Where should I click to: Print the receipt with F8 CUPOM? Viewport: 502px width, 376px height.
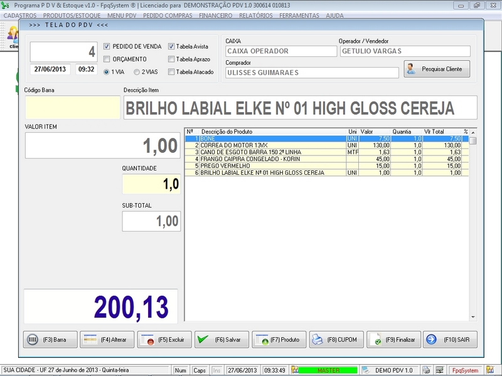(x=336, y=340)
